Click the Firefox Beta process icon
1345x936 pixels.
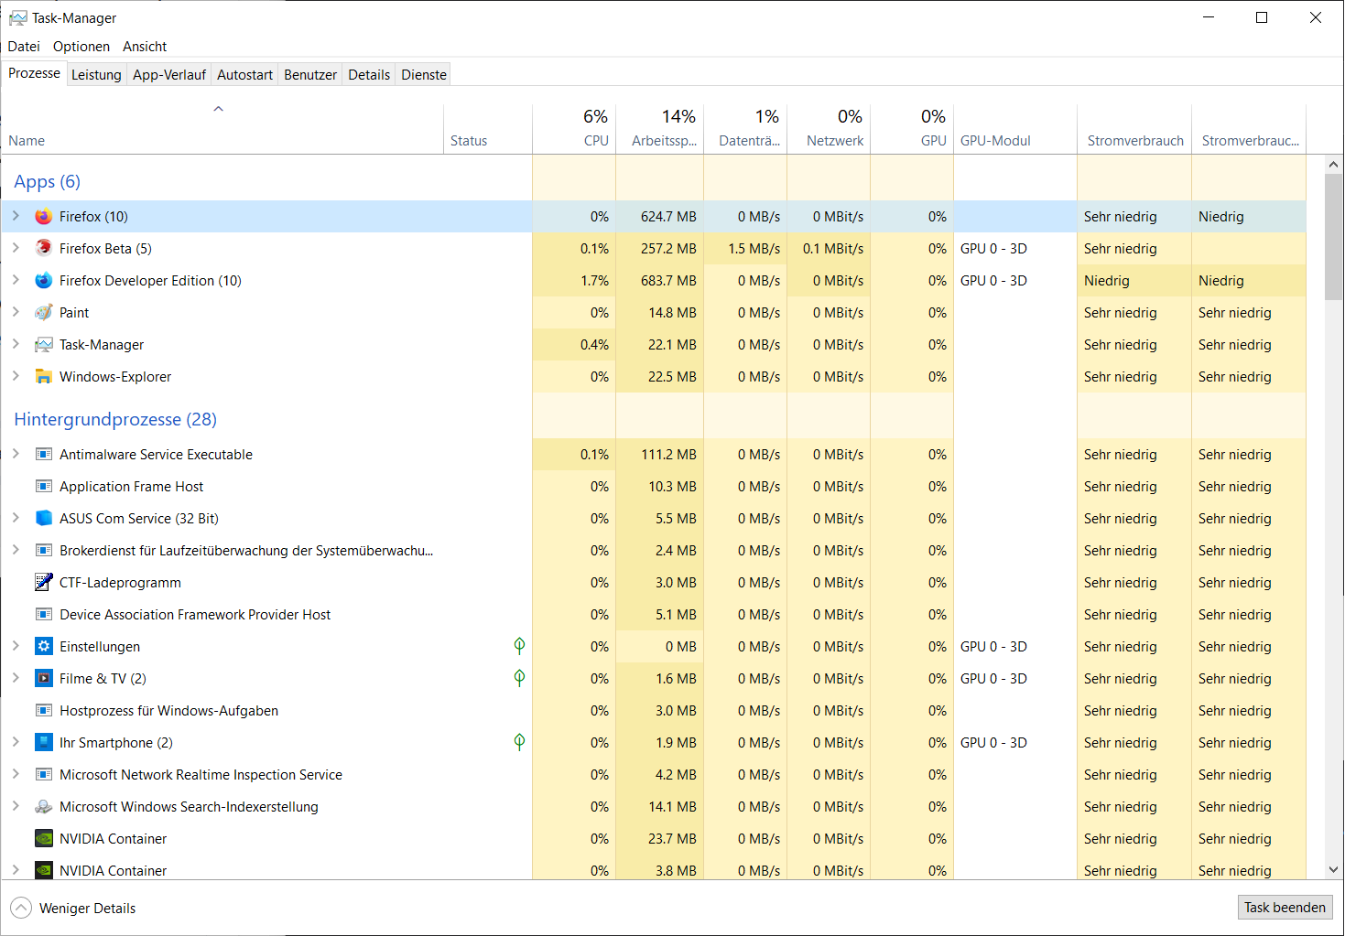(43, 248)
